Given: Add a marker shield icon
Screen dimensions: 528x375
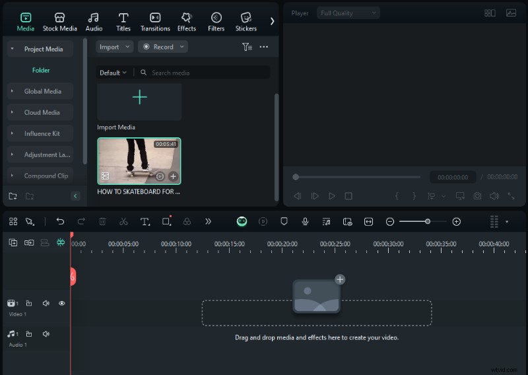Looking at the screenshot, I should tap(284, 221).
